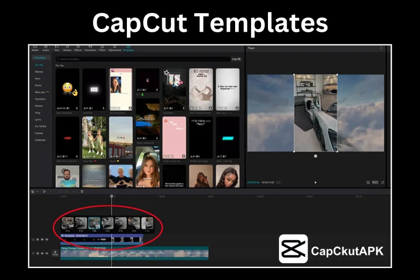Open the Transitions tab
The height and width of the screenshot is (280, 420).
[x=90, y=48]
